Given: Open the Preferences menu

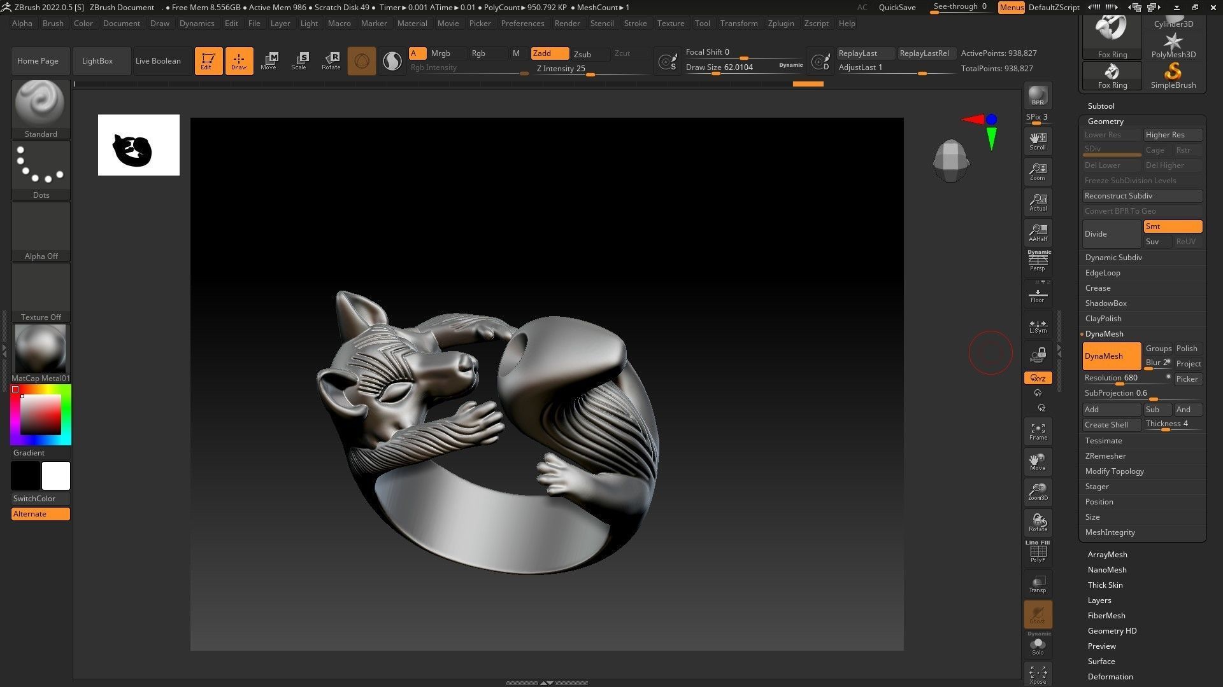Looking at the screenshot, I should (522, 24).
